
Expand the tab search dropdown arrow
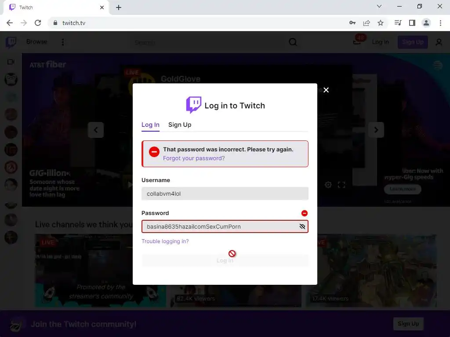point(379,6)
